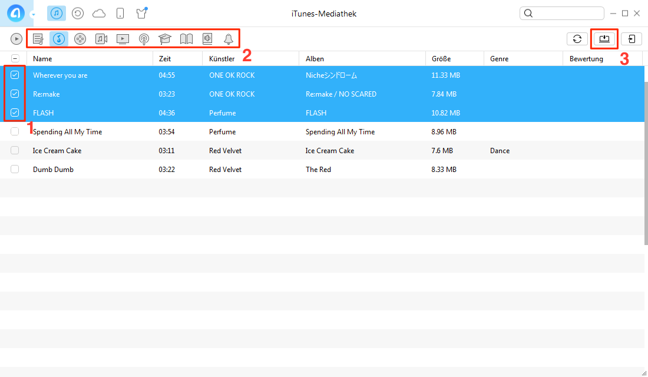648x377 pixels.
Task: Click the album Re:make / NO SCARED
Action: (x=341, y=94)
